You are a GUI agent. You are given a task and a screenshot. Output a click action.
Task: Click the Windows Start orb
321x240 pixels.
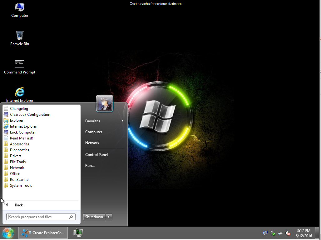coord(8,233)
